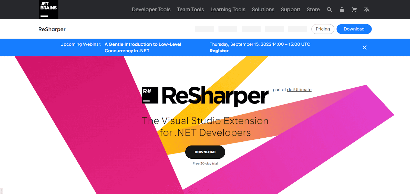The image size is (410, 194).
Task: Open the Solutions menu
Action: coord(263,9)
